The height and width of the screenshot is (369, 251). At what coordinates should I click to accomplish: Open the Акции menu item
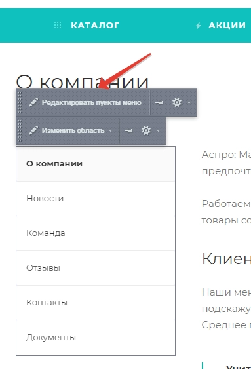click(227, 25)
